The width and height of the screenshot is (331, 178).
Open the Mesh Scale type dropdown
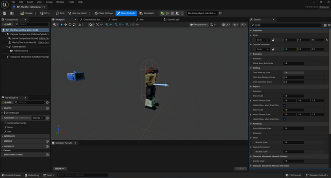point(263,40)
